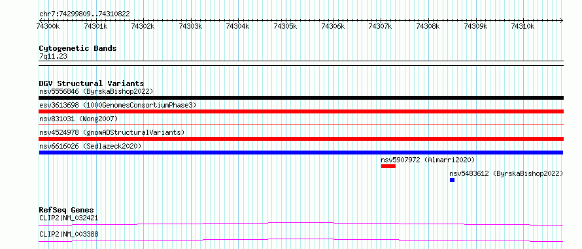Open the DGV Structural Variants track heading
Viewport: 582px width, 249px height.
click(x=92, y=83)
